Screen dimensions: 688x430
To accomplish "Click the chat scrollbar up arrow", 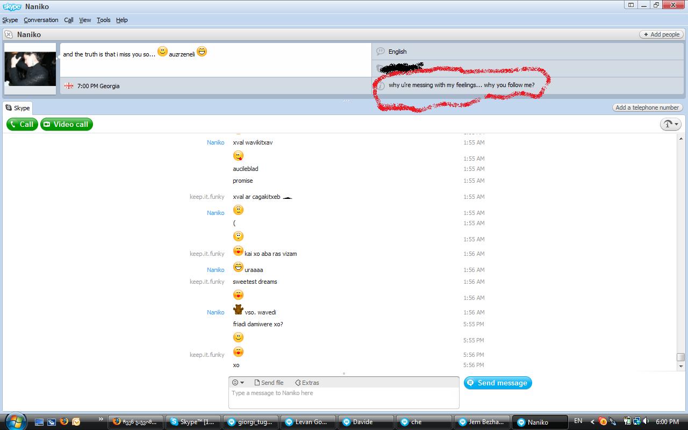I will point(681,138).
